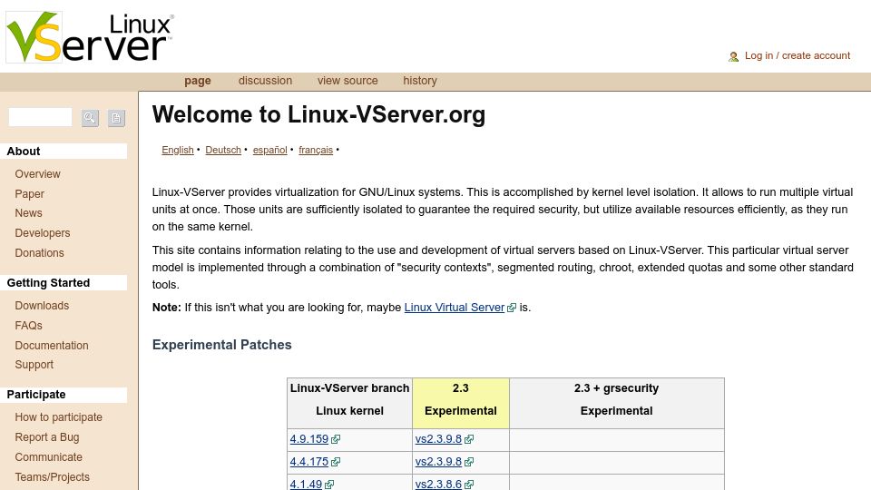Click the Participate sidebar heading
This screenshot has height=490, width=871.
tap(36, 395)
